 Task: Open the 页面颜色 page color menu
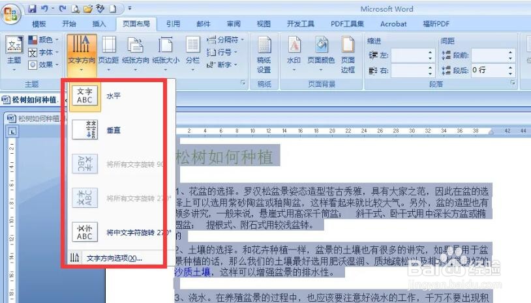click(x=321, y=54)
